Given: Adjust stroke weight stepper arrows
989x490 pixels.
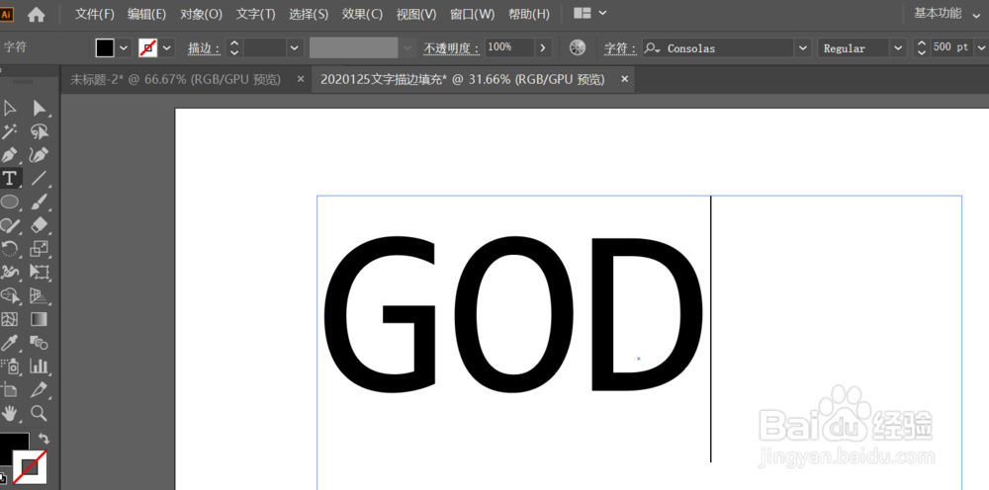Looking at the screenshot, I should 234,47.
